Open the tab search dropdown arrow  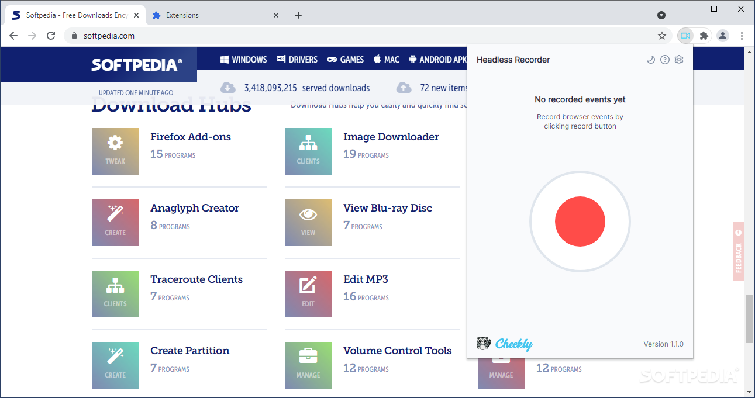click(661, 15)
